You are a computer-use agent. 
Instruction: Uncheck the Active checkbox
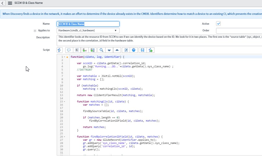click(x=218, y=24)
